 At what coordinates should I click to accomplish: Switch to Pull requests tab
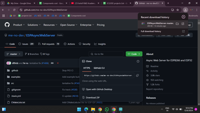(49, 44)
